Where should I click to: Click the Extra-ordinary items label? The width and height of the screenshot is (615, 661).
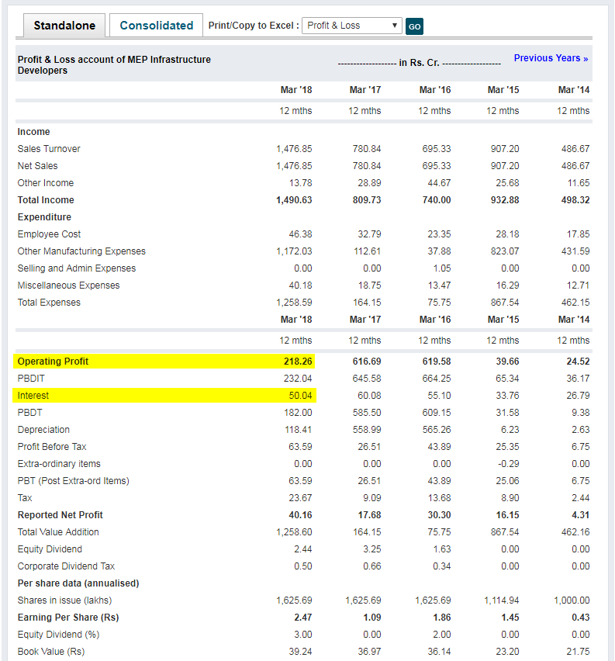pyautogui.click(x=59, y=464)
